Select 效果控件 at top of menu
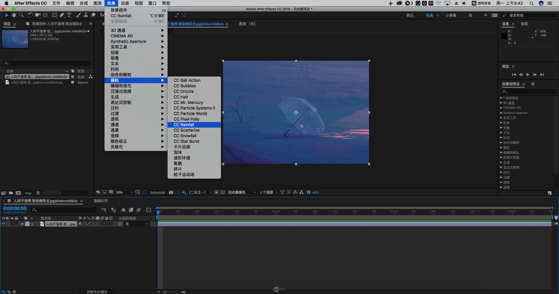This screenshot has width=559, height=294. click(136, 10)
